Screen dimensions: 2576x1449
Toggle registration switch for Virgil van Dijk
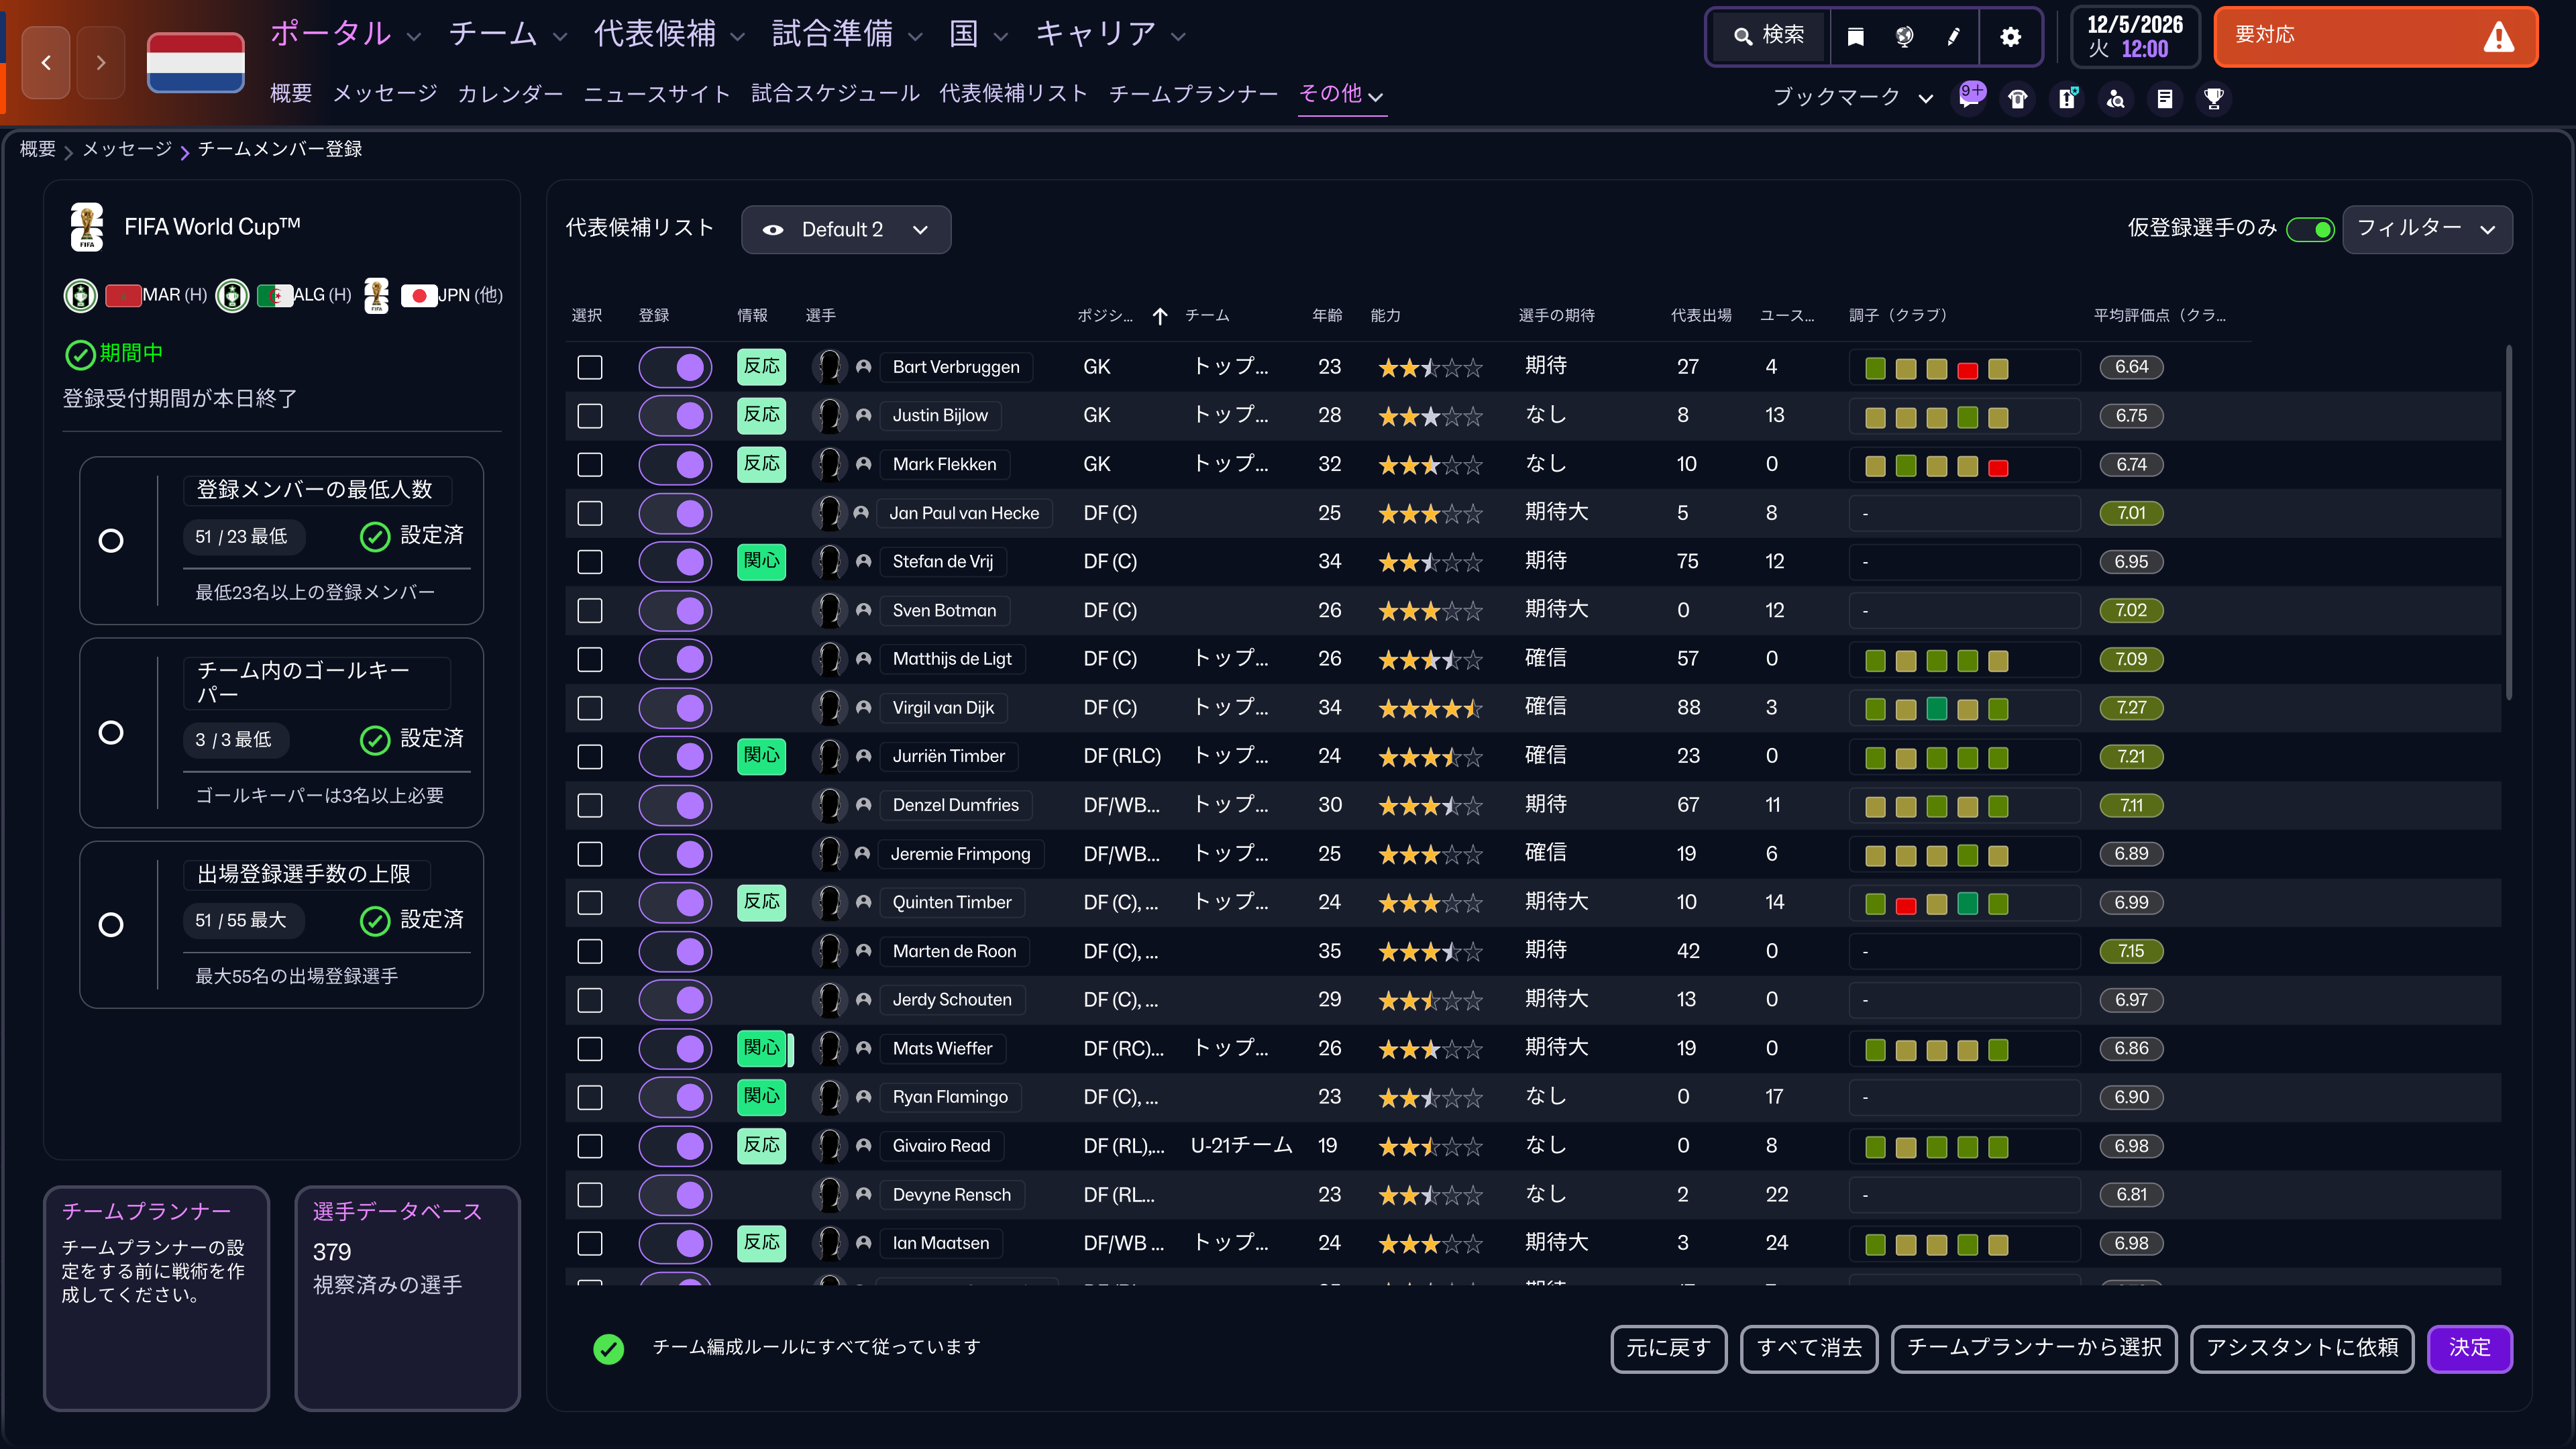(675, 708)
